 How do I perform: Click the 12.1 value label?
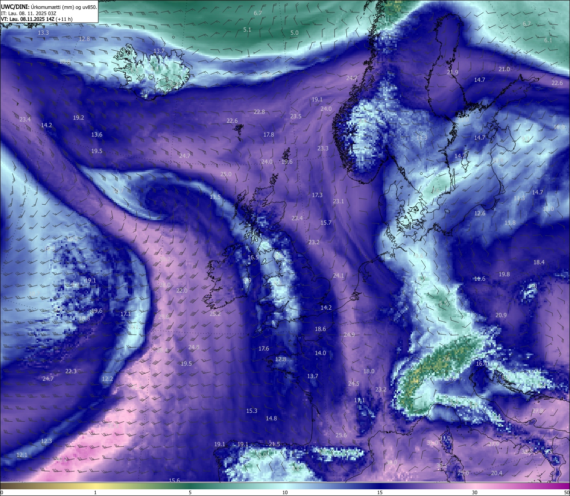tap(22, 455)
